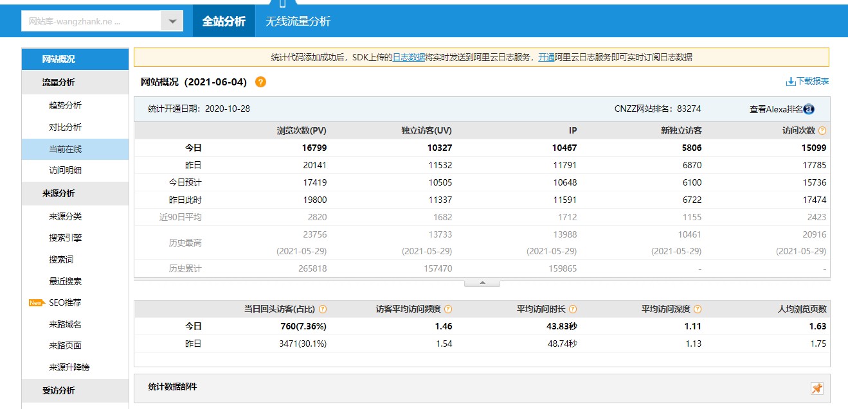Click the returning visitors value 760(7.36%)

[303, 326]
